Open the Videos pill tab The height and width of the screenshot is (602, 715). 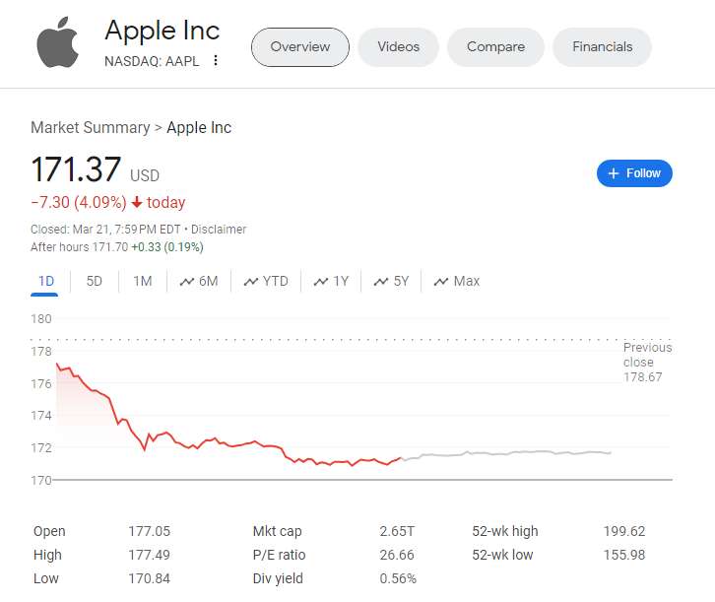398,46
